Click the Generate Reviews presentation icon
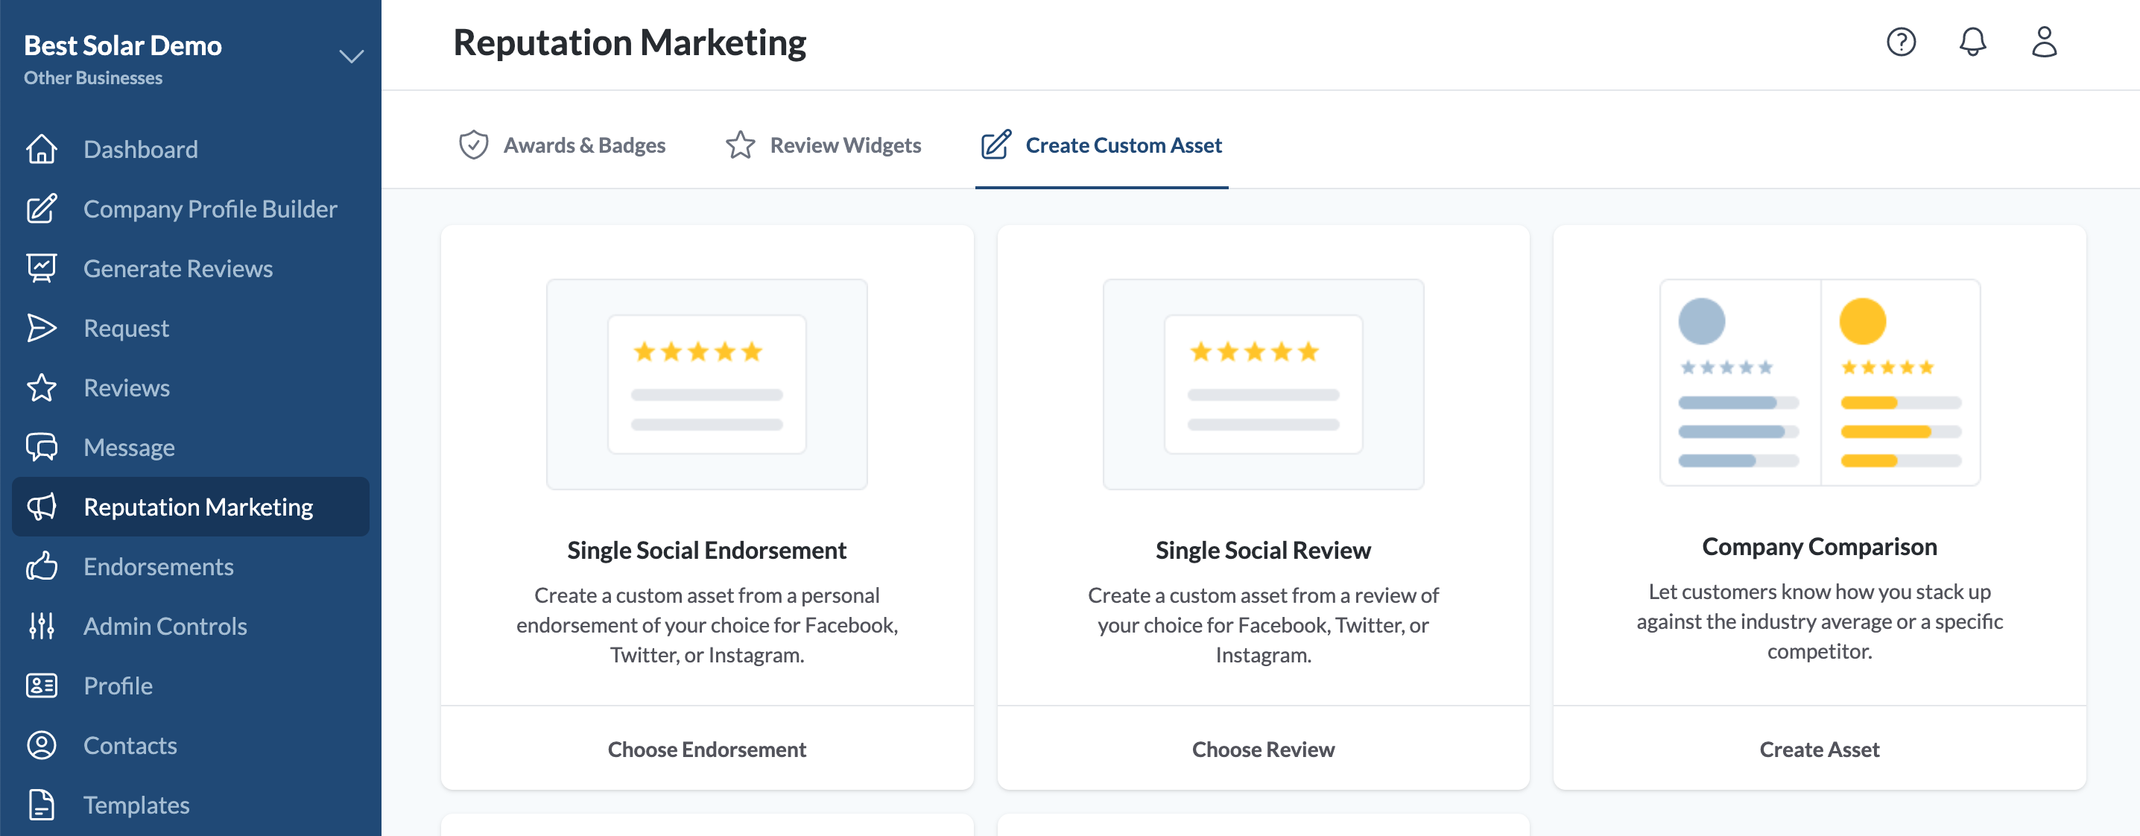Image resolution: width=2140 pixels, height=836 pixels. click(x=42, y=268)
